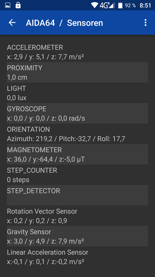Select the STEP_COUNTER entry
Screen dimensions: 155x277
tap(77, 175)
